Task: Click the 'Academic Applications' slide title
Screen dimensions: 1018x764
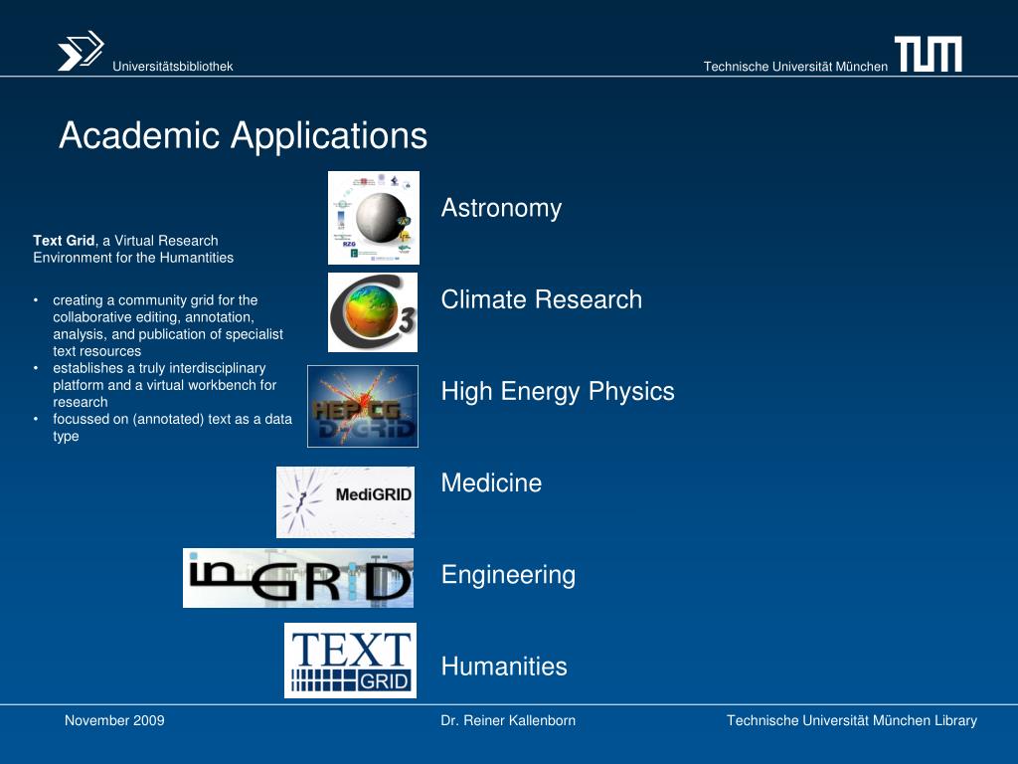Action: pyautogui.click(x=244, y=135)
